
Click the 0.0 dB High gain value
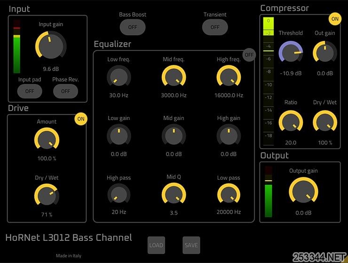[229, 154]
